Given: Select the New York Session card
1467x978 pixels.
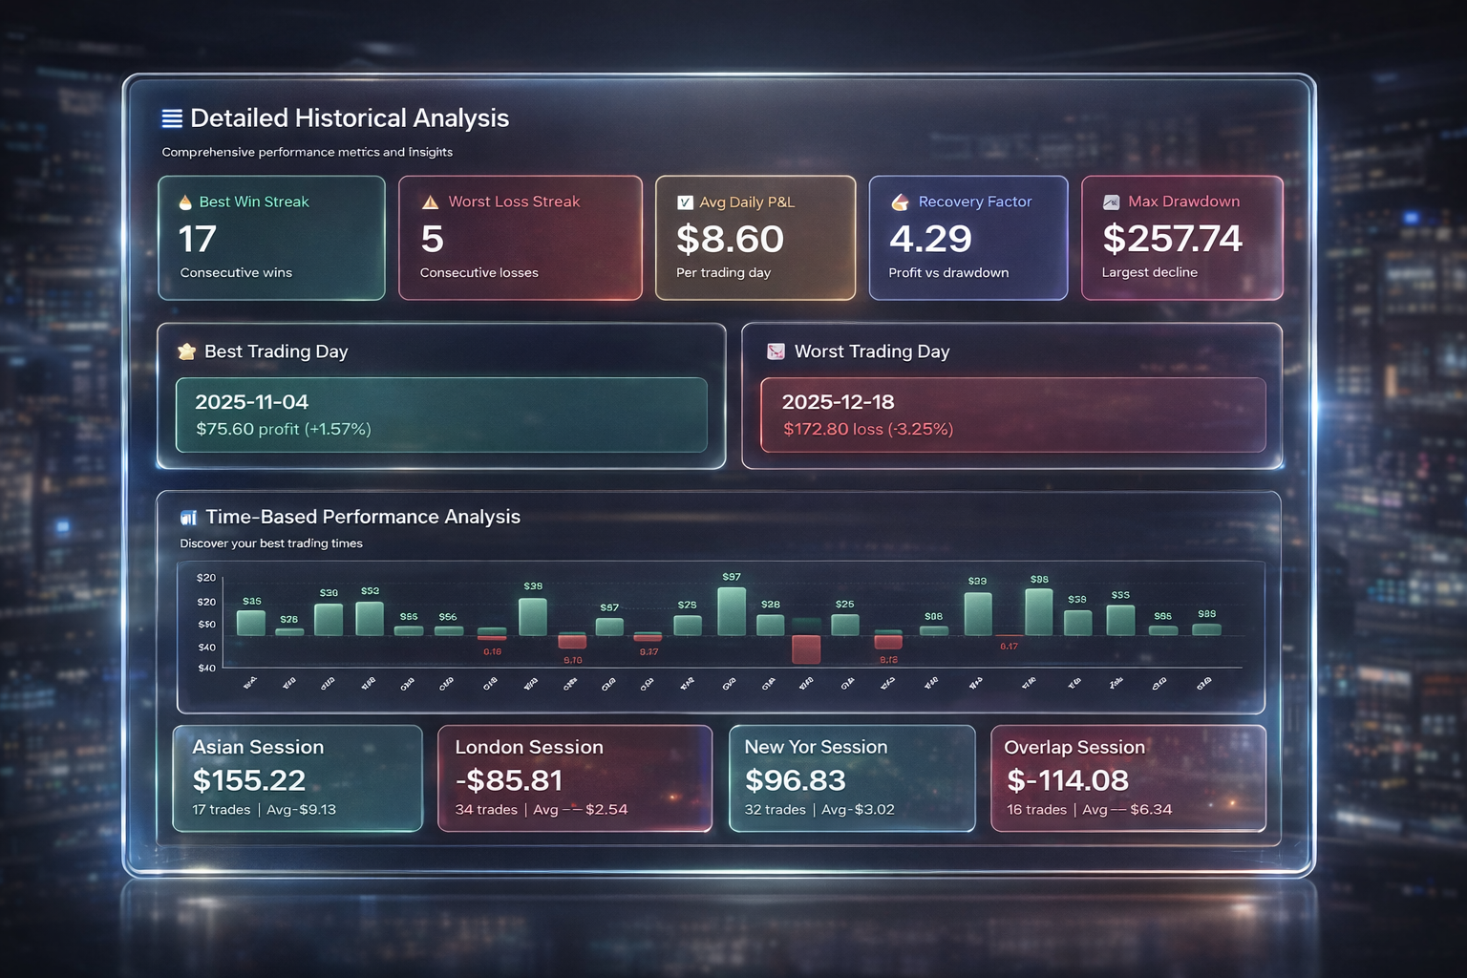Looking at the screenshot, I should point(851,778).
